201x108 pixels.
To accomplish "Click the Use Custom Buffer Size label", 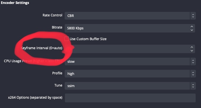I will pyautogui.click(x=88, y=39).
